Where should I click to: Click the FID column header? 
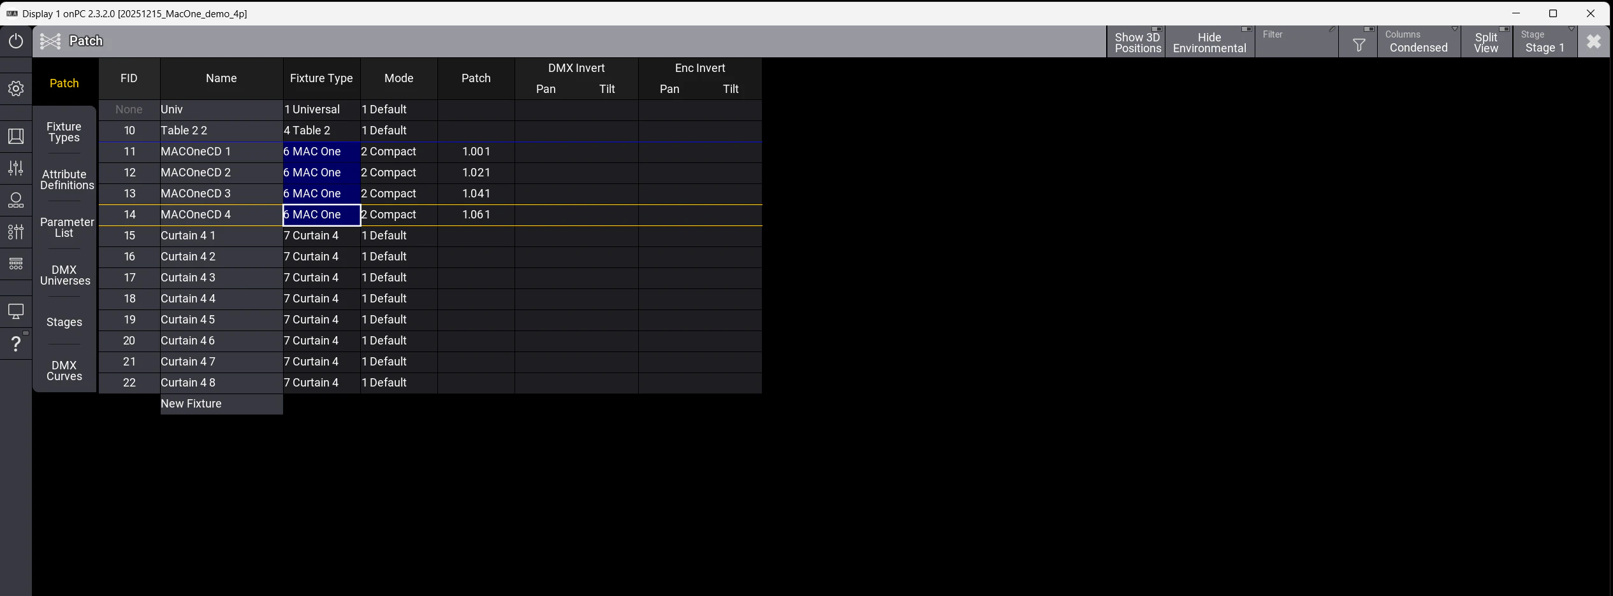tap(129, 78)
